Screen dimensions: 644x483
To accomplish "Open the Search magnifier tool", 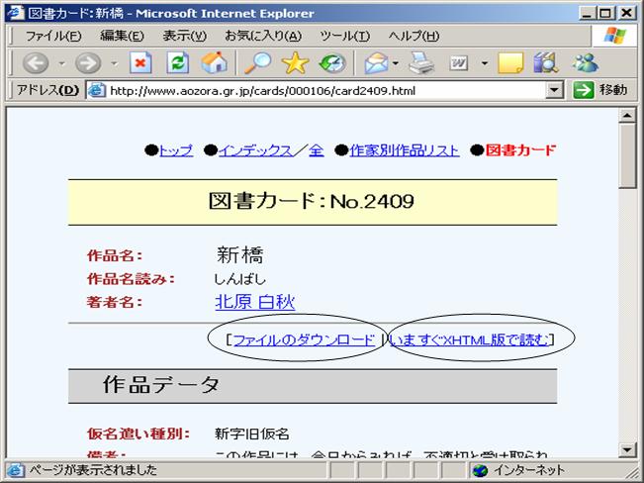I will coord(257,63).
